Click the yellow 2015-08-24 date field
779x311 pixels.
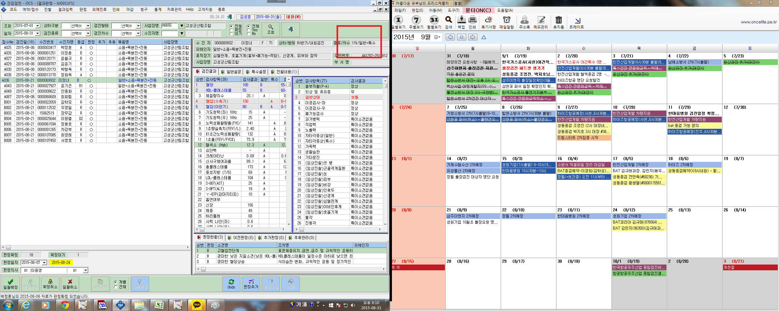(61, 262)
